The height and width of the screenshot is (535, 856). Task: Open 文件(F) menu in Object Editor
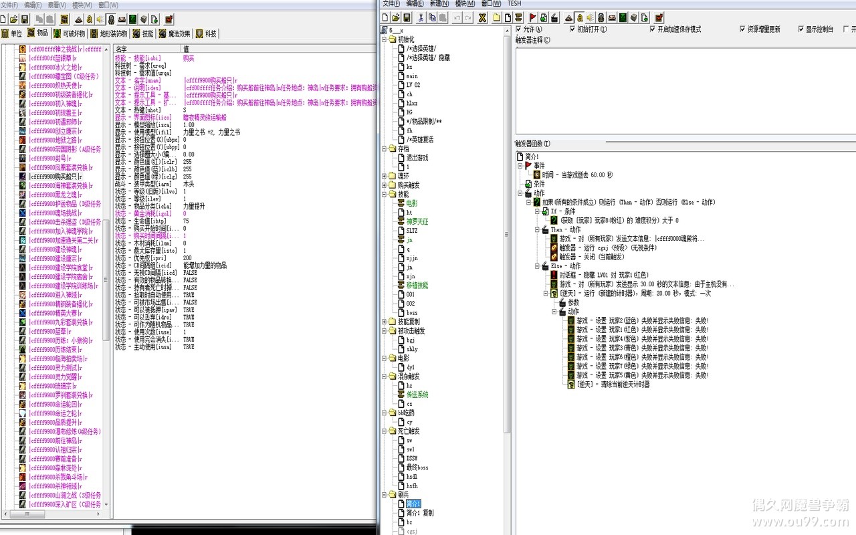pos(9,4)
